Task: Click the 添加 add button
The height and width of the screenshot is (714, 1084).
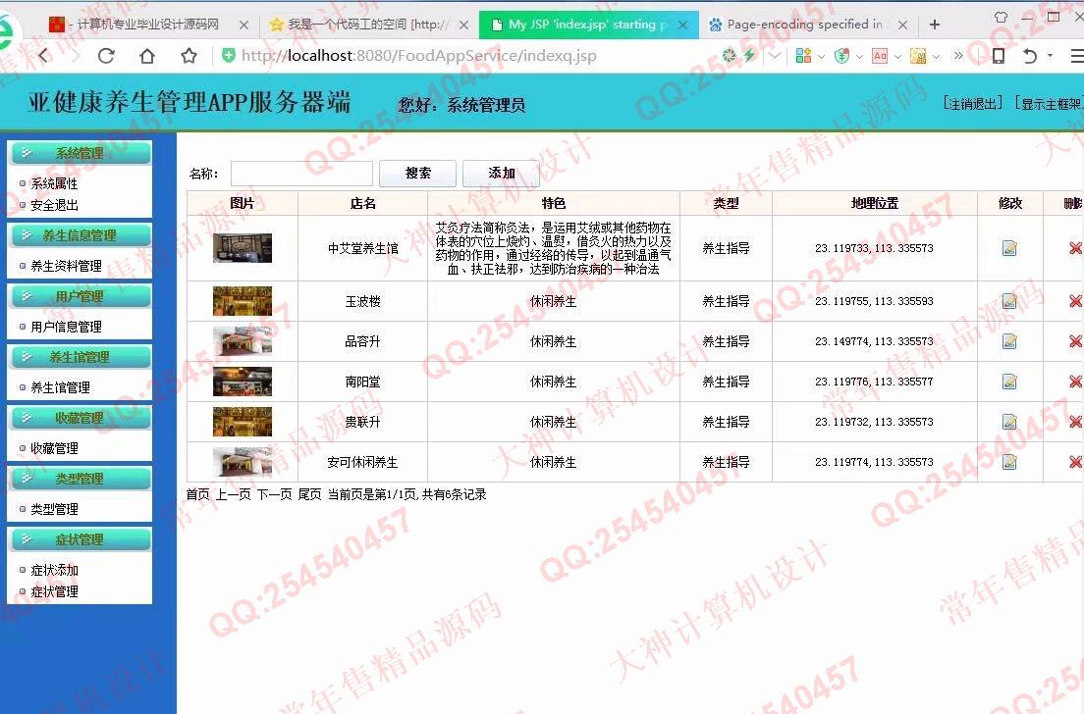Action: pos(501,174)
